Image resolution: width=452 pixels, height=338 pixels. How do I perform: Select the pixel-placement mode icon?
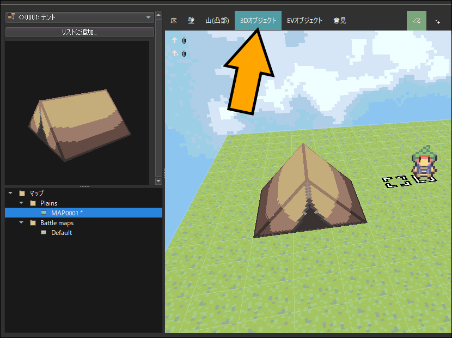[x=437, y=21]
